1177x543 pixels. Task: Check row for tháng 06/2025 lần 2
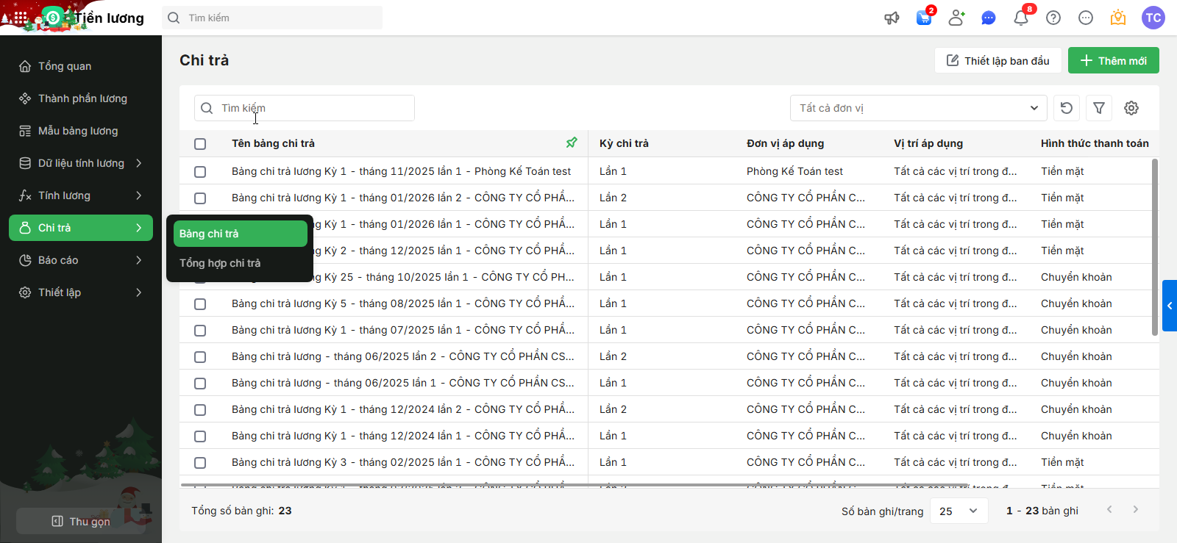200,357
